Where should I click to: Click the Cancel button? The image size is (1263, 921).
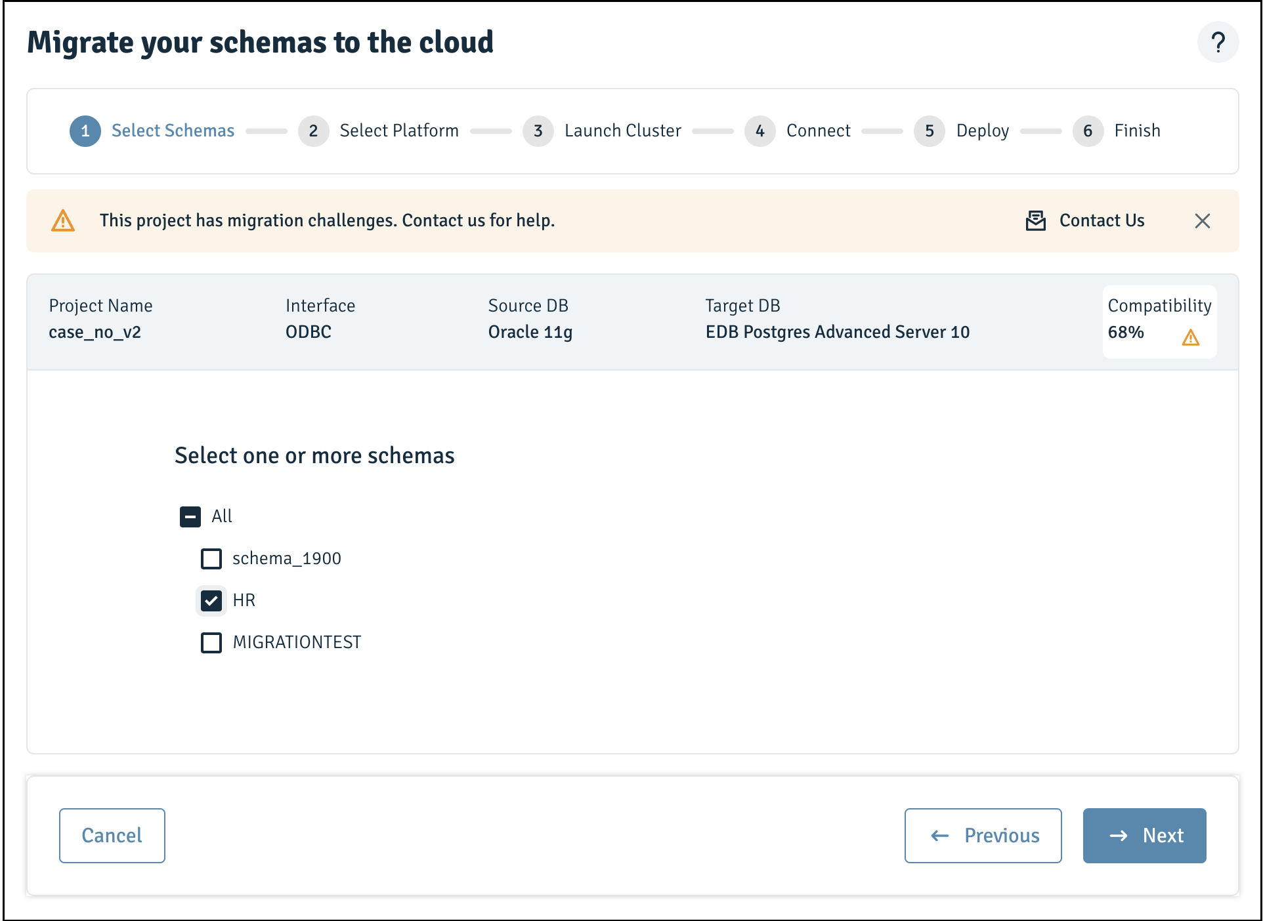pyautogui.click(x=112, y=836)
